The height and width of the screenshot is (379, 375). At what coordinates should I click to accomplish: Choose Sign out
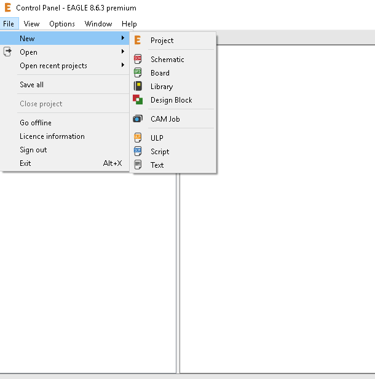pos(65,150)
